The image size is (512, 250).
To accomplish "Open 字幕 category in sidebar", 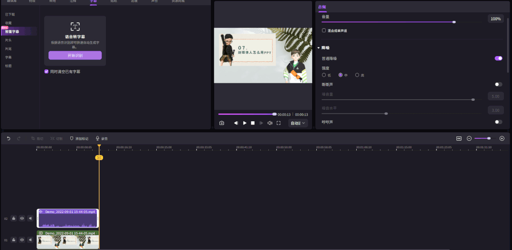I will 8,57.
